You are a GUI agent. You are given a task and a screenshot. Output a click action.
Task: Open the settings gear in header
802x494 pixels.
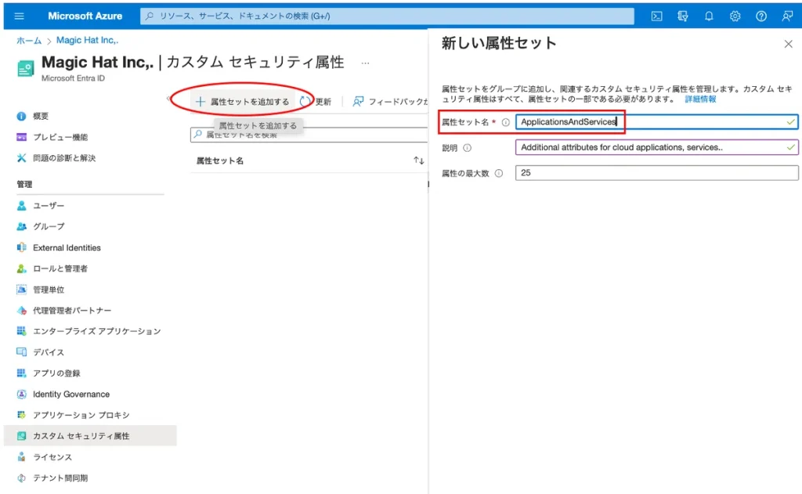coord(735,16)
